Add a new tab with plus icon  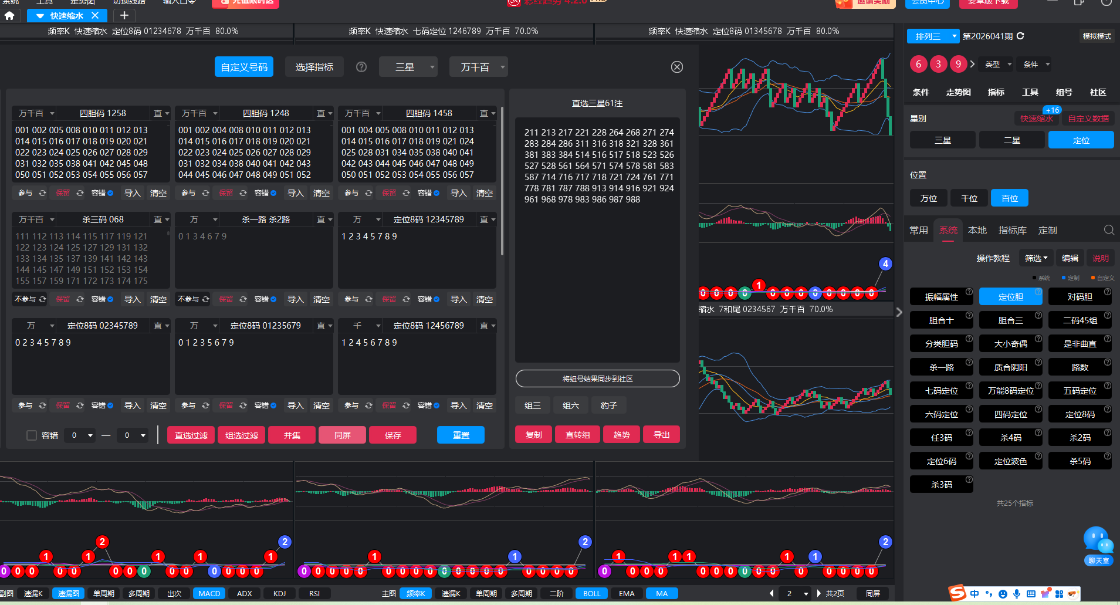tap(124, 16)
